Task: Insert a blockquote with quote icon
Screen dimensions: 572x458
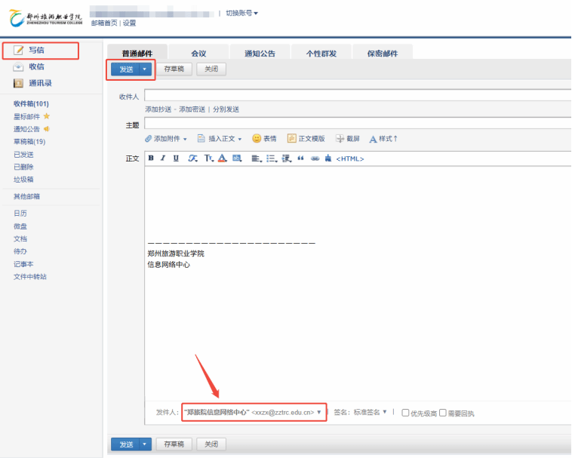Action: [301, 158]
